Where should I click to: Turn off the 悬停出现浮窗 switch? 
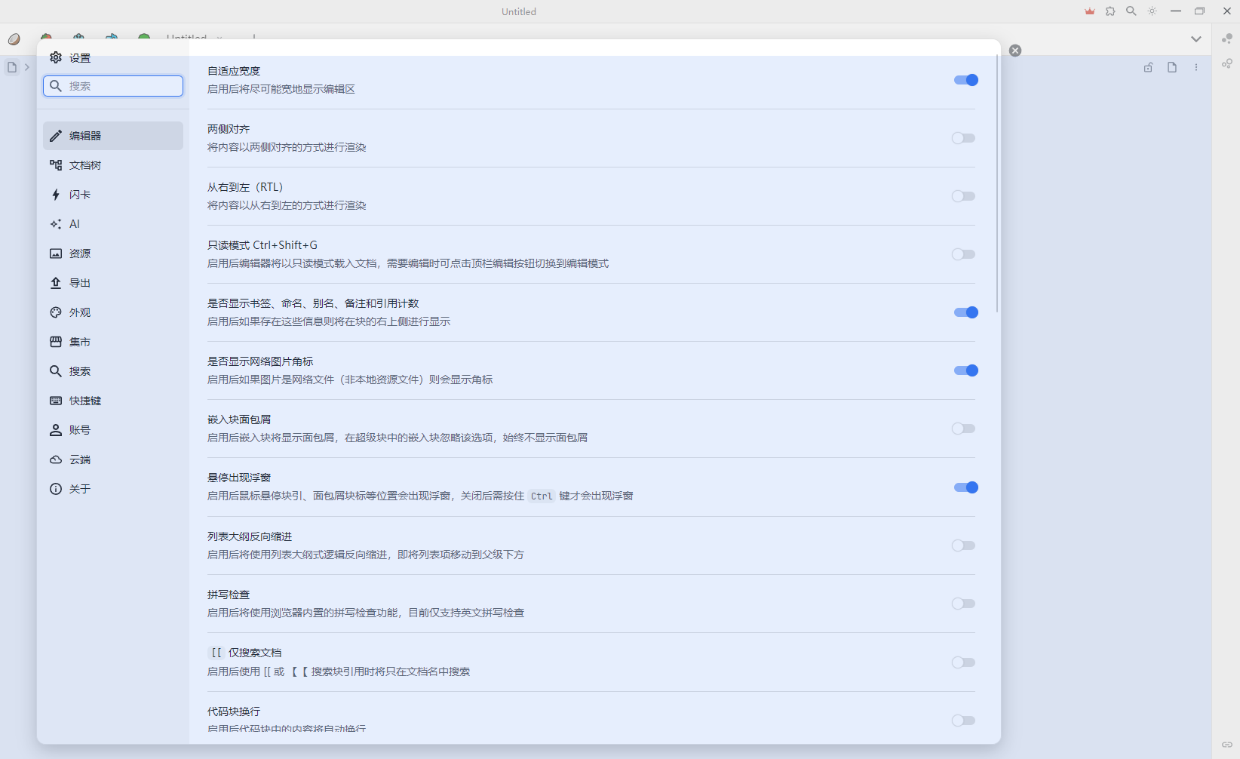click(x=966, y=487)
